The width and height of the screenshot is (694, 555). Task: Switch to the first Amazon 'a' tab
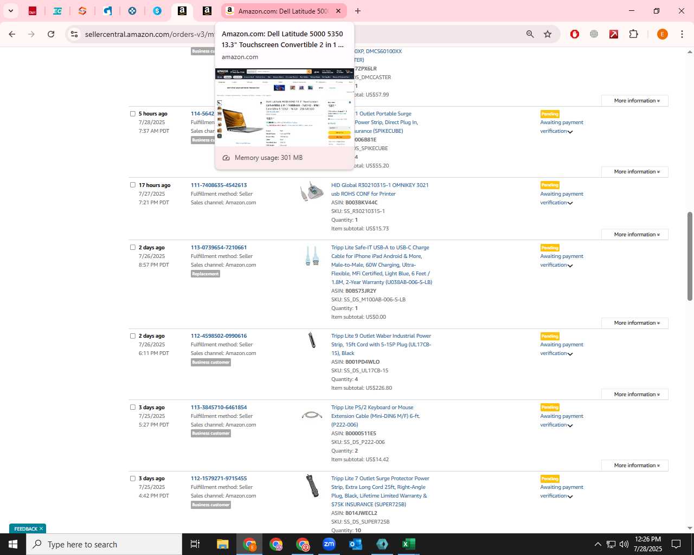click(x=182, y=11)
